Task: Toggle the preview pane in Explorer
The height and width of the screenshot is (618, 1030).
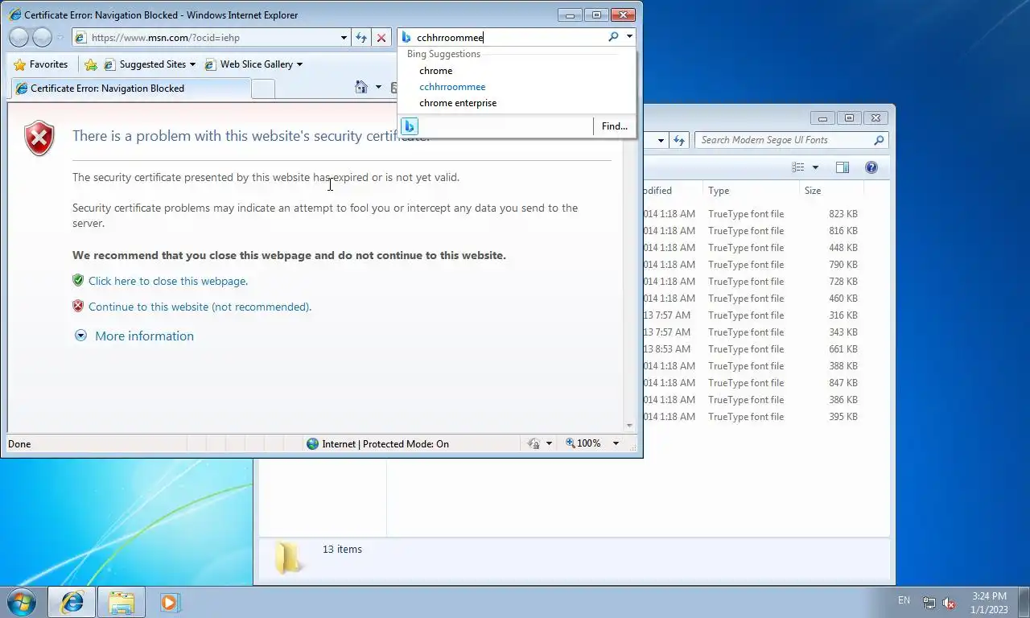Action: pyautogui.click(x=843, y=167)
